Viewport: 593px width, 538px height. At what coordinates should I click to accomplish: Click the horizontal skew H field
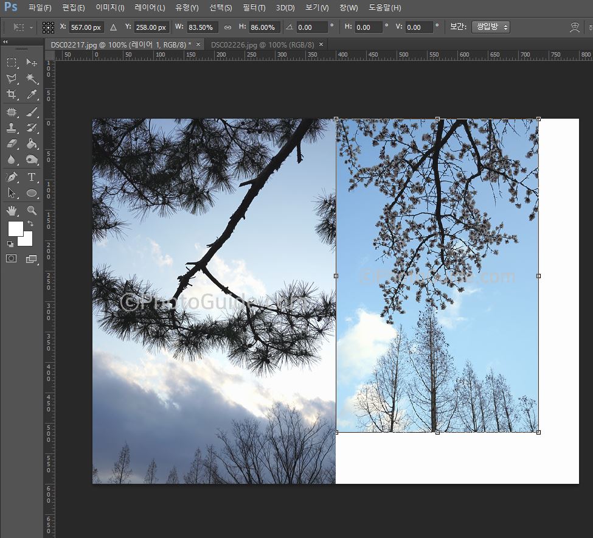(369, 27)
